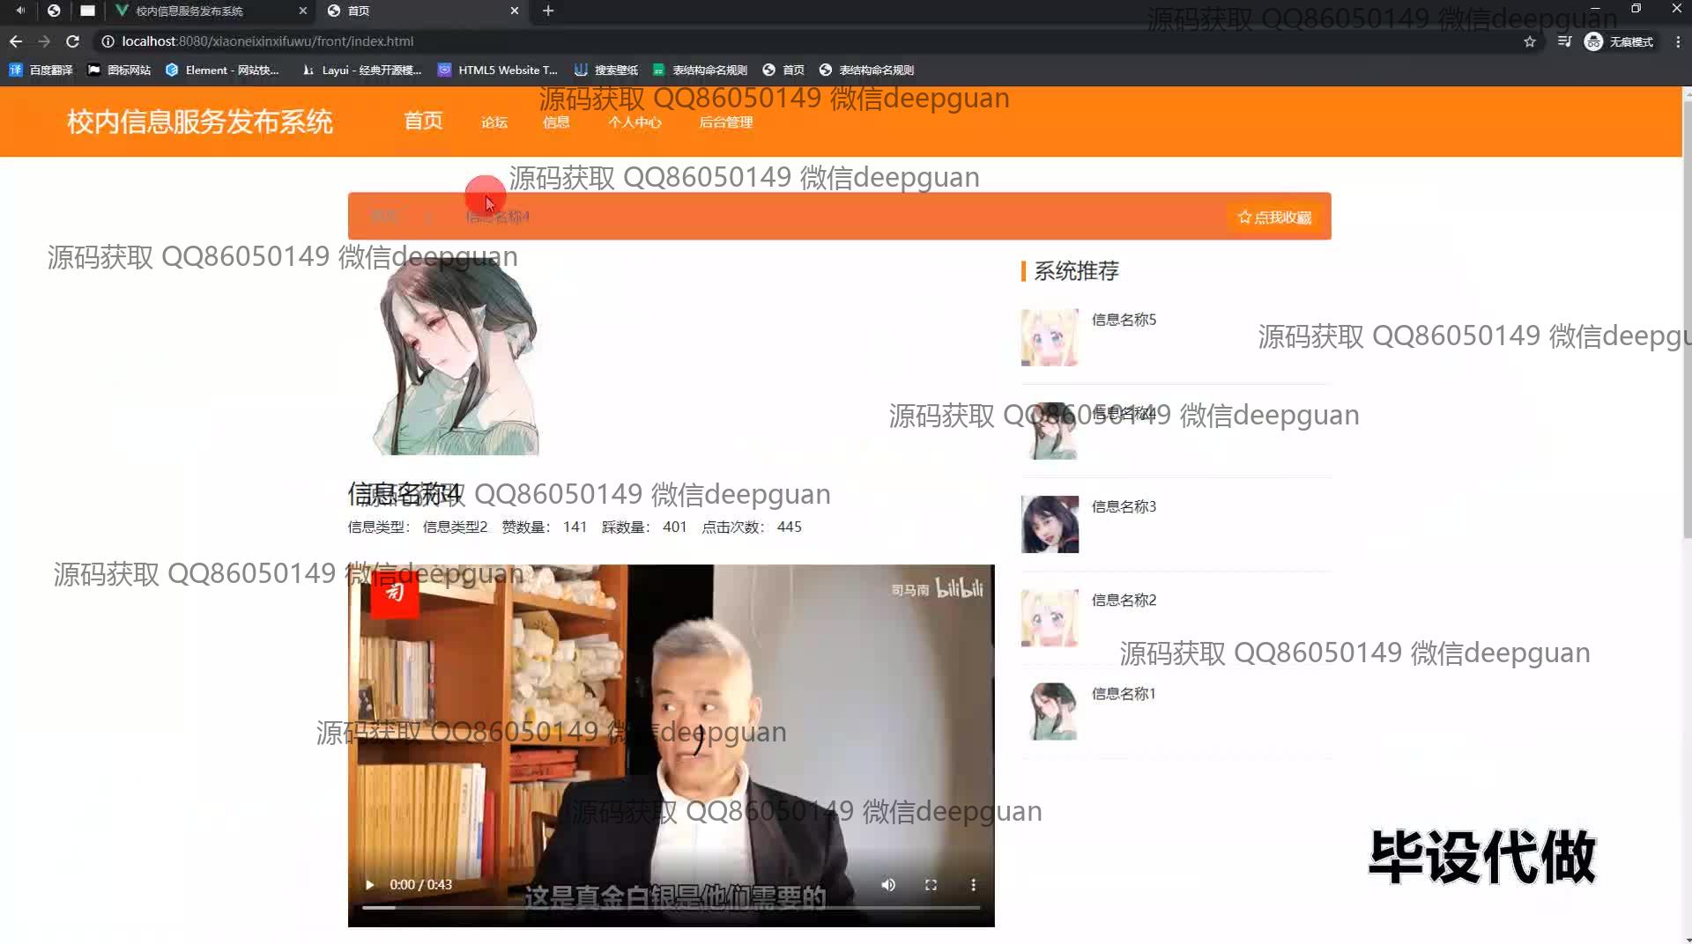Enter fullscreen mode on video player
The height and width of the screenshot is (944, 1692).
(931, 884)
